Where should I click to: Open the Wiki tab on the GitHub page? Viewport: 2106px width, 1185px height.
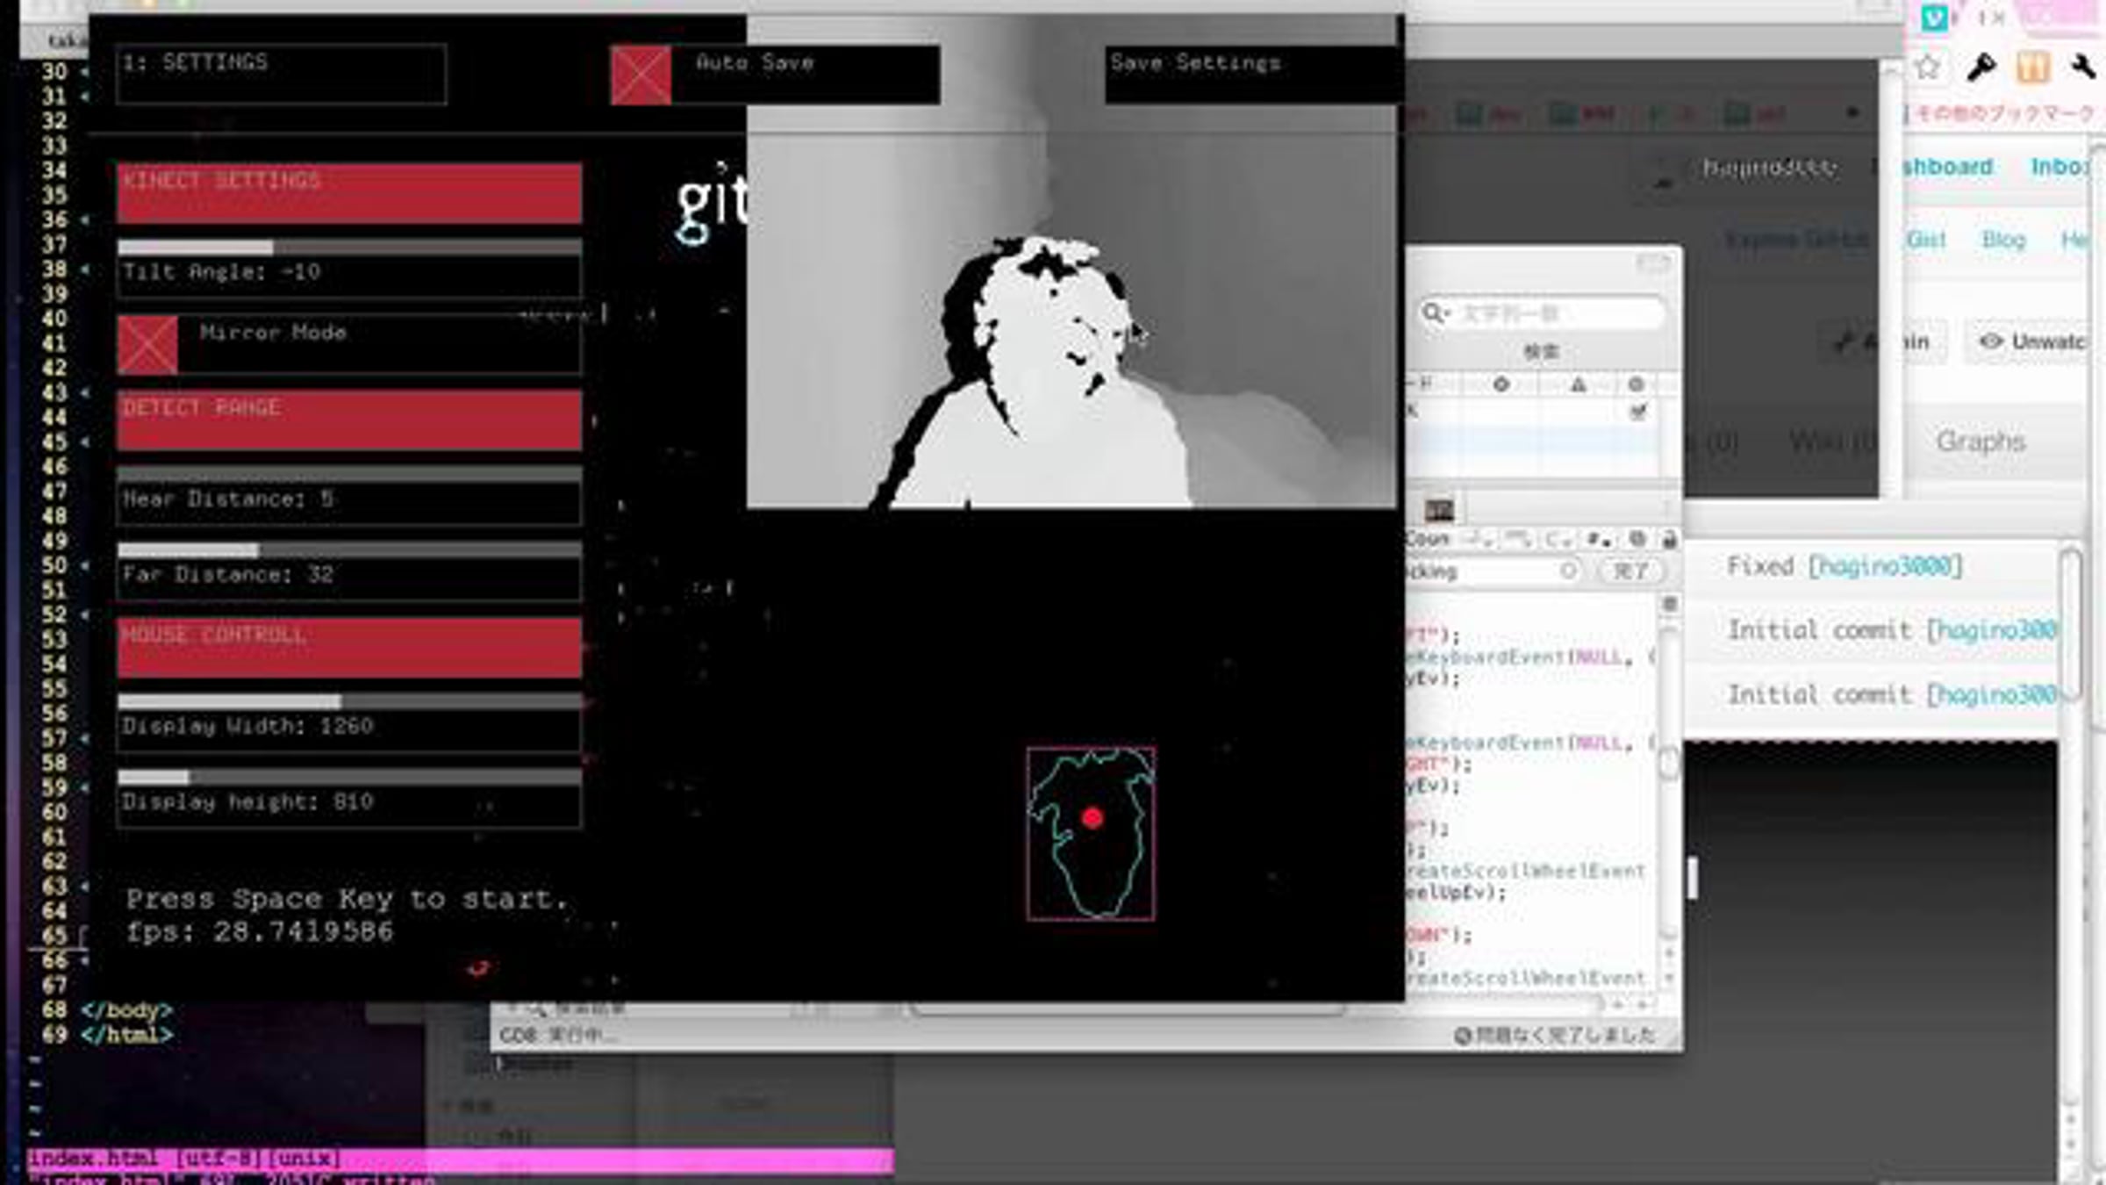coord(1831,441)
